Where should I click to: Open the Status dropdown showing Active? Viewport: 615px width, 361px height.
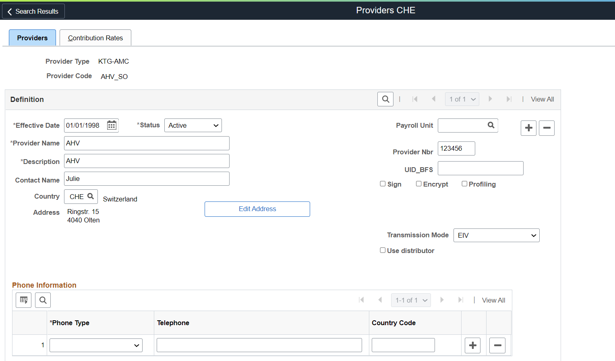click(193, 125)
